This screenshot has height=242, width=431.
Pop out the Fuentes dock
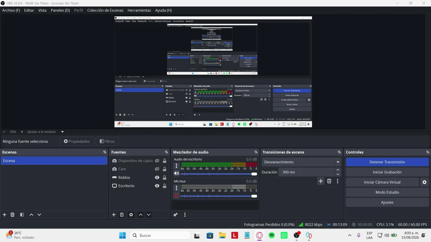pos(166,152)
